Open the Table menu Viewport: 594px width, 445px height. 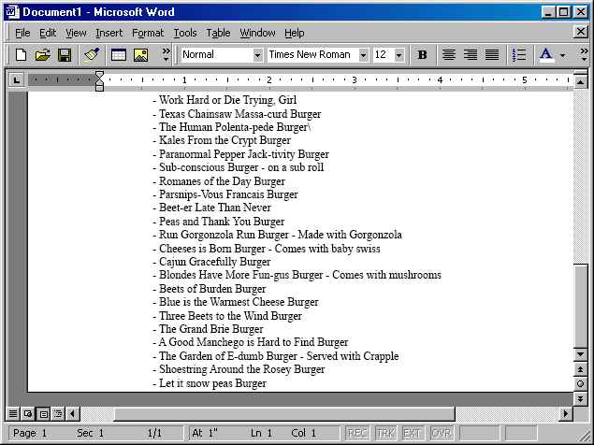(218, 33)
